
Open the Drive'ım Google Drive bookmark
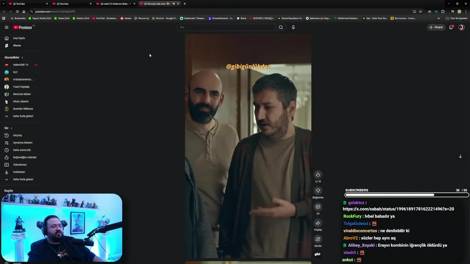point(164,18)
